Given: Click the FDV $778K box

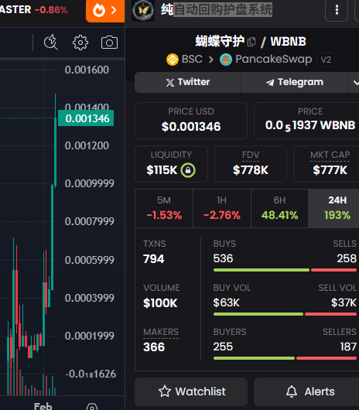Looking at the screenshot, I should click(251, 164).
